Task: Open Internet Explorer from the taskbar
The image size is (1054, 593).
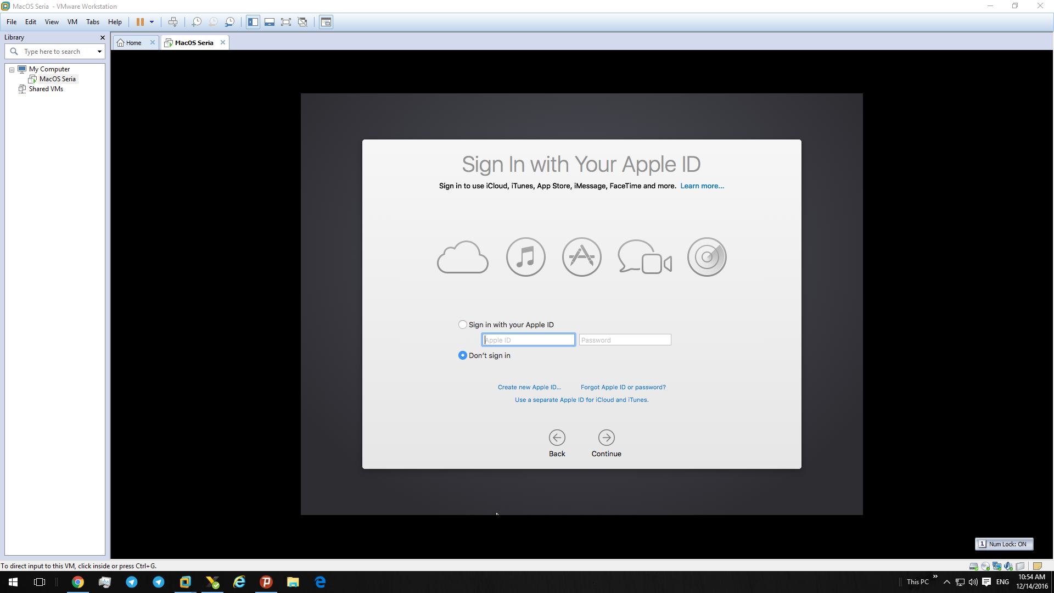Action: pyautogui.click(x=239, y=582)
